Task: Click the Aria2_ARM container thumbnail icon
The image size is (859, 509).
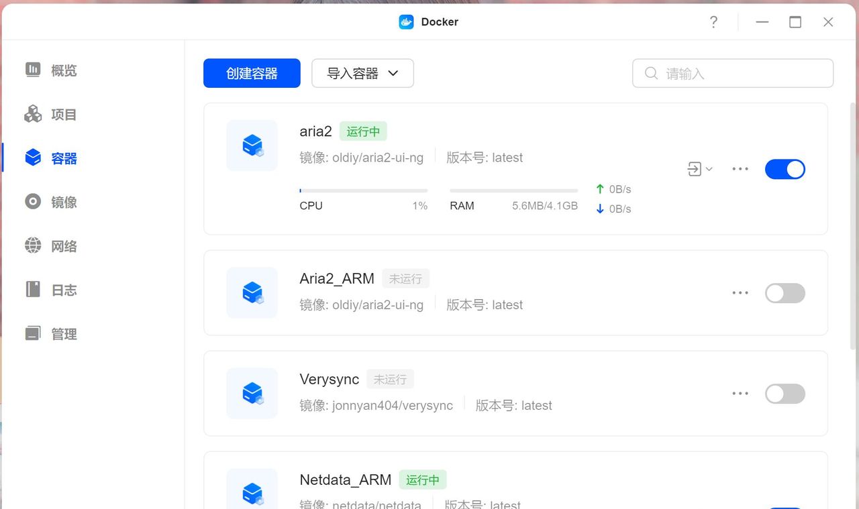Action: click(252, 292)
